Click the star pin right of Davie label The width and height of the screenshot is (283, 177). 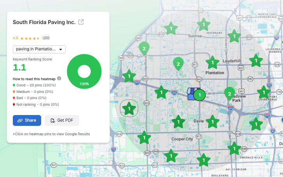212,122
